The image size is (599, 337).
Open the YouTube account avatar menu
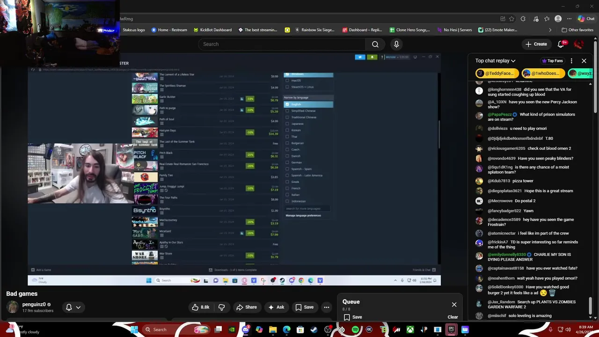[x=578, y=44]
